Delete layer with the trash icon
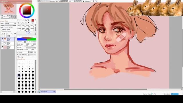183x103 pixels. (9, 36)
